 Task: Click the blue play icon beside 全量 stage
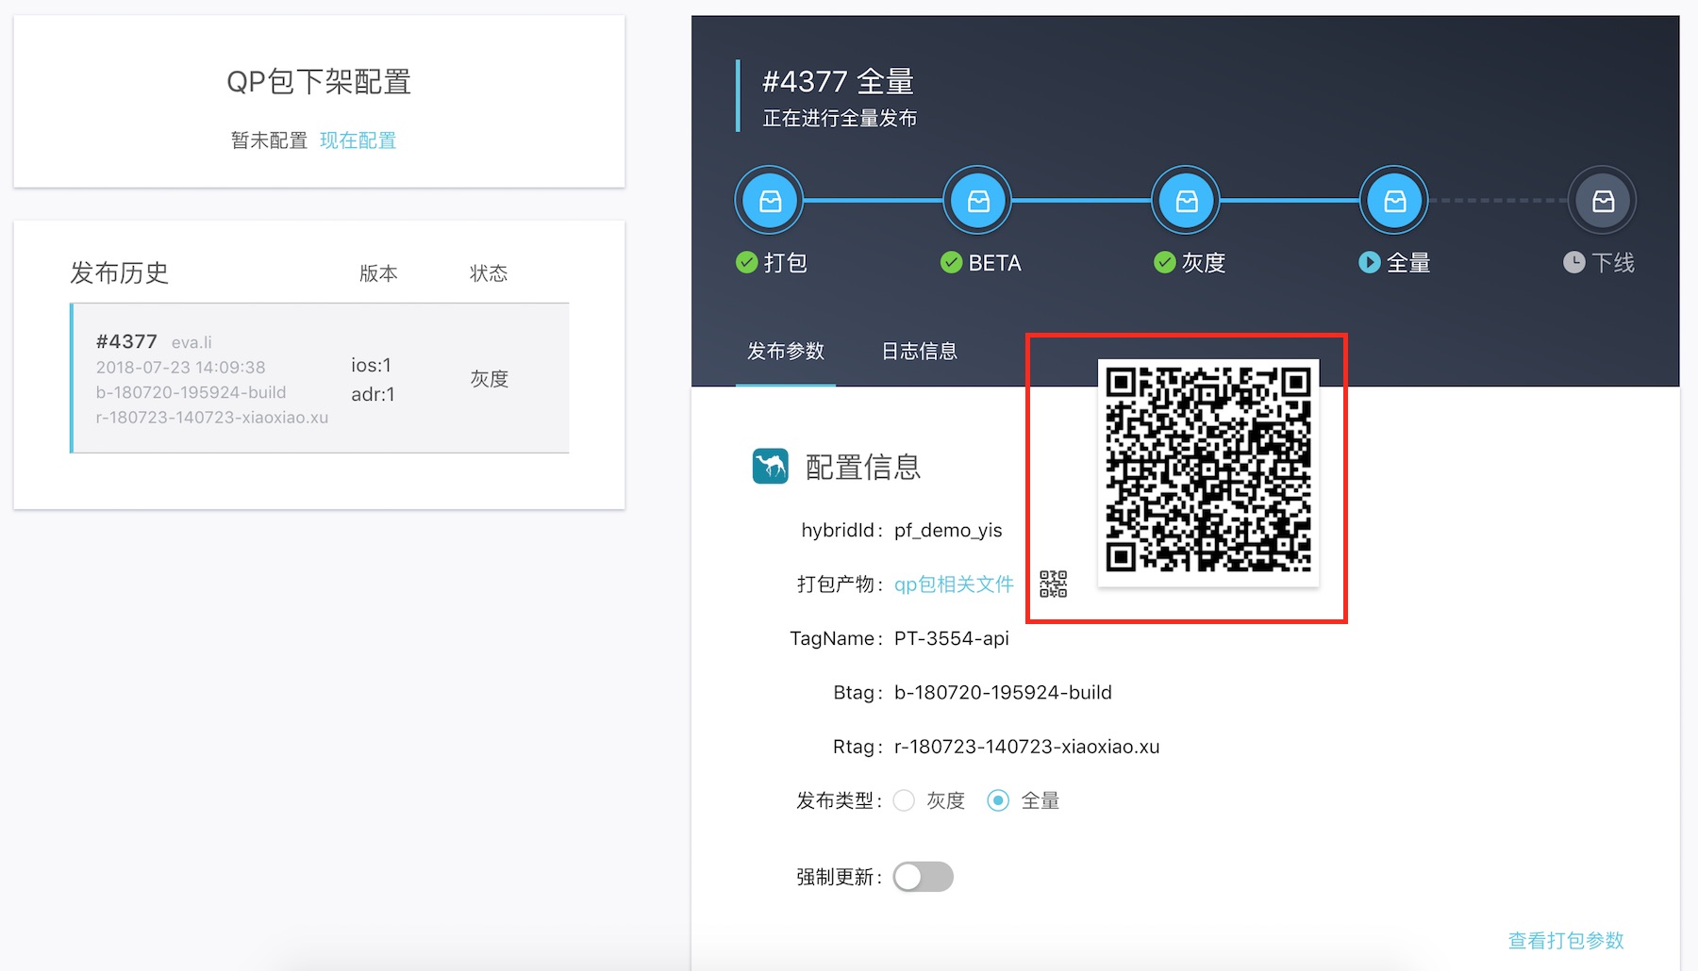1370,262
